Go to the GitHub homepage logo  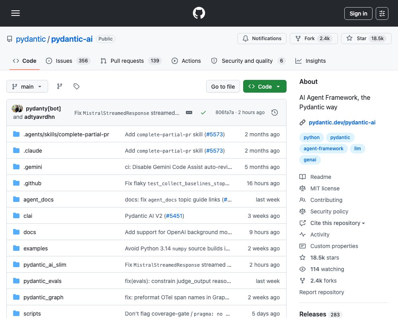point(199,13)
